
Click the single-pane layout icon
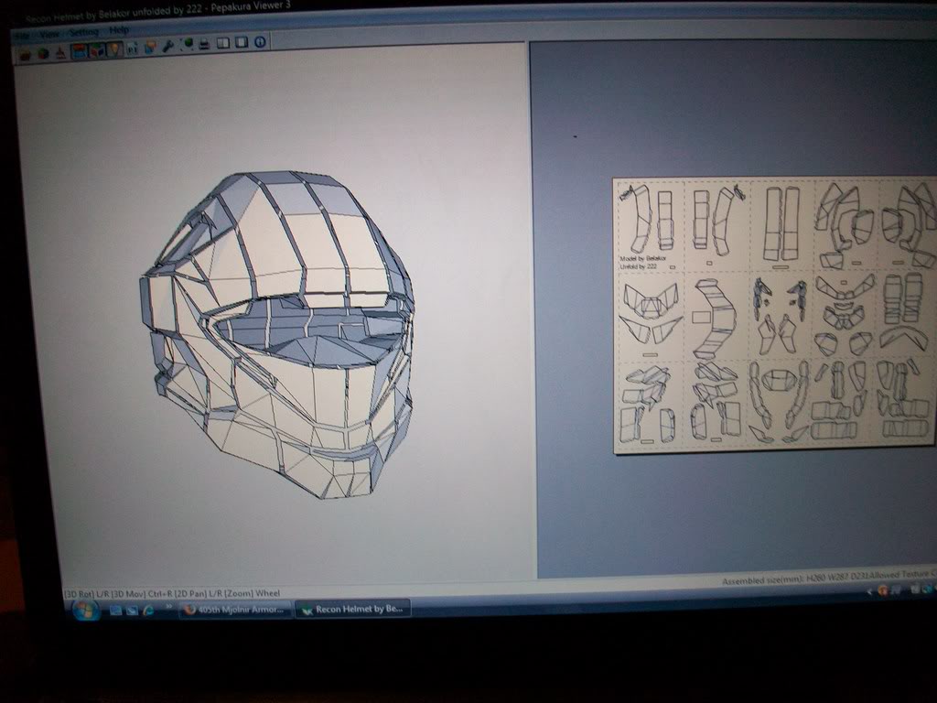(242, 42)
